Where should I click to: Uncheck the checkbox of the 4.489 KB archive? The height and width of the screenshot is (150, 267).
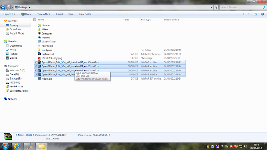click(36, 75)
